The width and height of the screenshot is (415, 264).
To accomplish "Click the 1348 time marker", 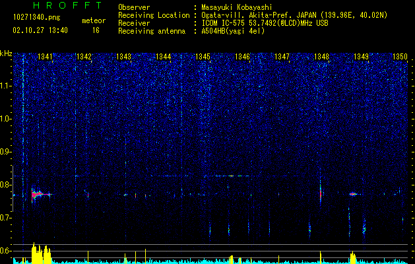I will coord(321,57).
